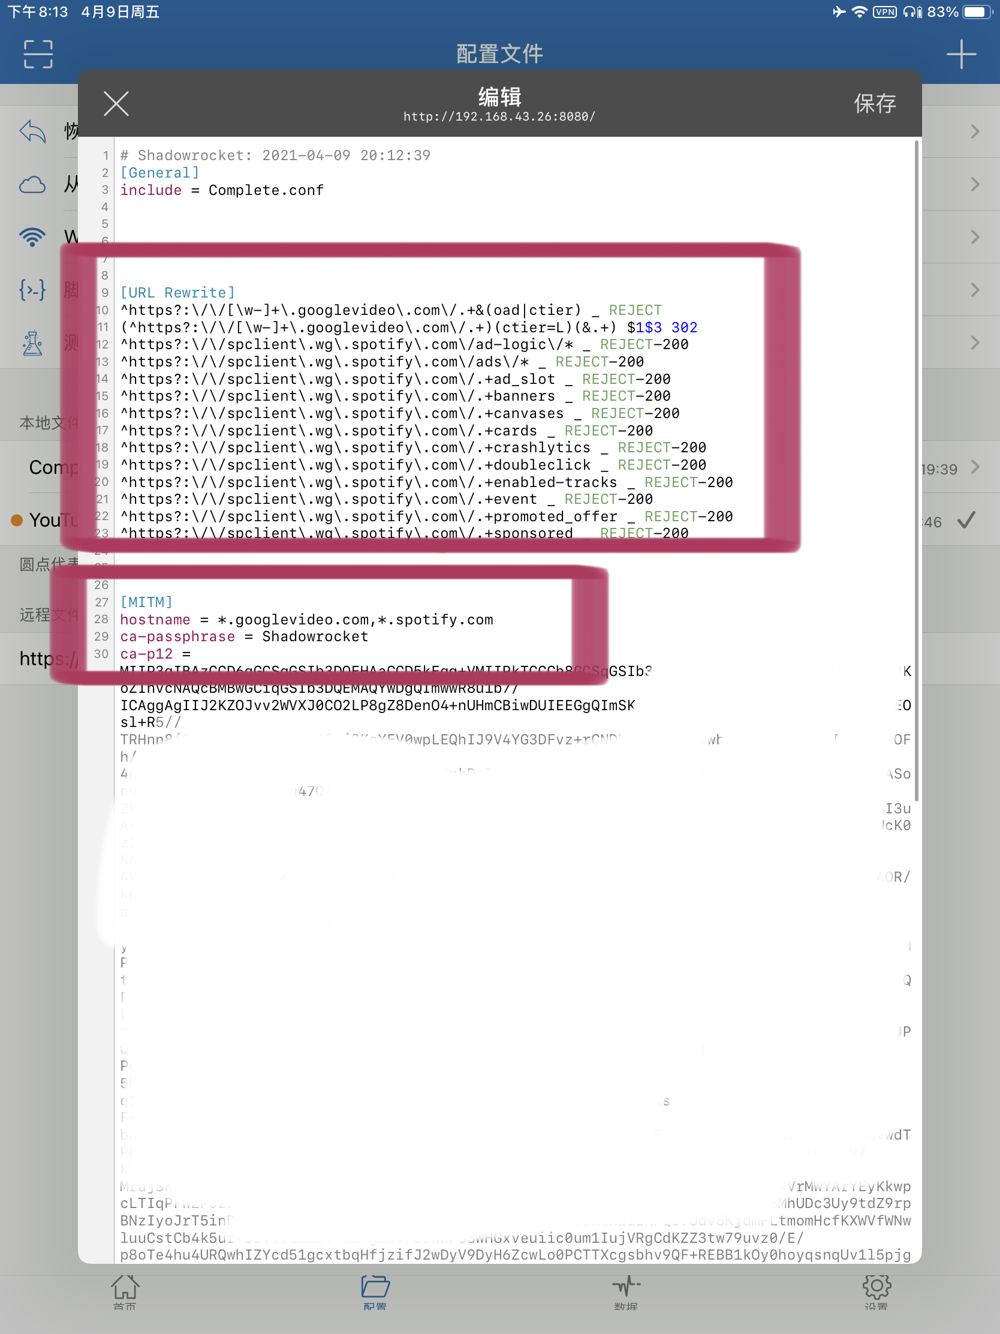Viewport: 1000px width, 1334px height.
Task: Tap the script braces icon
Action: pyautogui.click(x=32, y=290)
